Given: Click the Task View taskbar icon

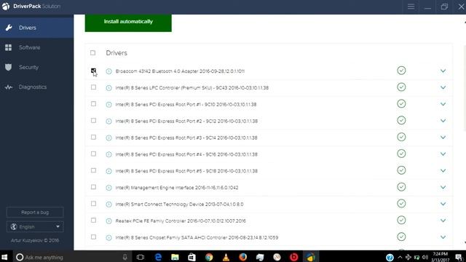Looking at the screenshot, I should [141, 257].
